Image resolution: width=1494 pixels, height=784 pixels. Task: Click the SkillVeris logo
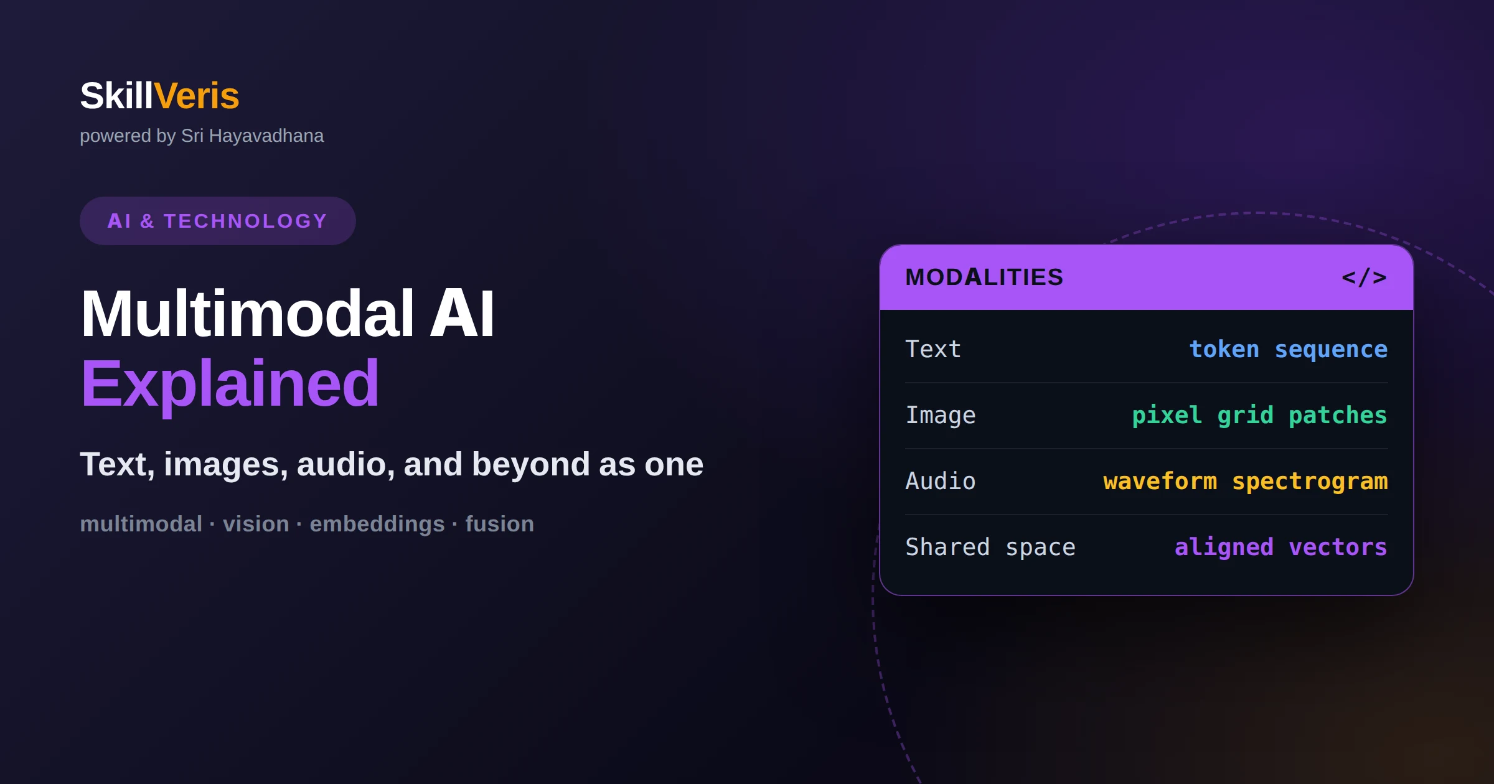(x=159, y=96)
